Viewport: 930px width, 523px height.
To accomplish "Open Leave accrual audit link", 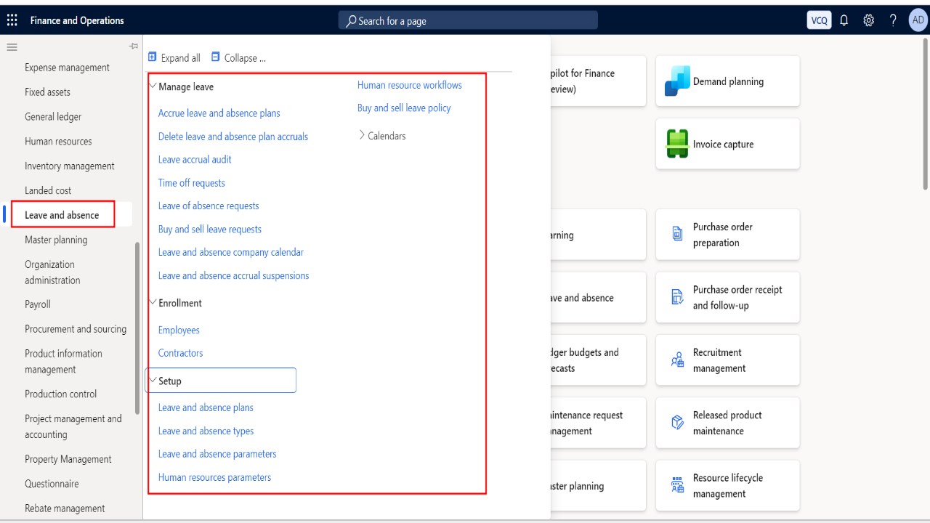I will click(195, 160).
